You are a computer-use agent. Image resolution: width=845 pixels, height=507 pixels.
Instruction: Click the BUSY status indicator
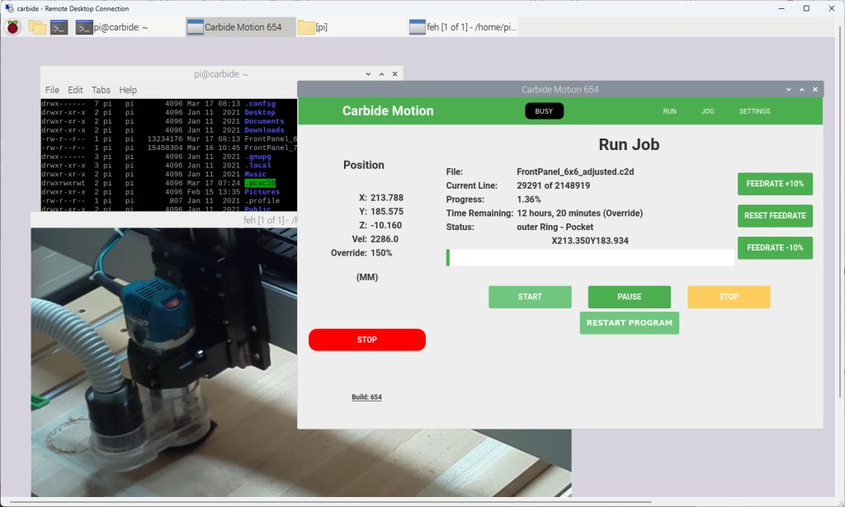(544, 110)
